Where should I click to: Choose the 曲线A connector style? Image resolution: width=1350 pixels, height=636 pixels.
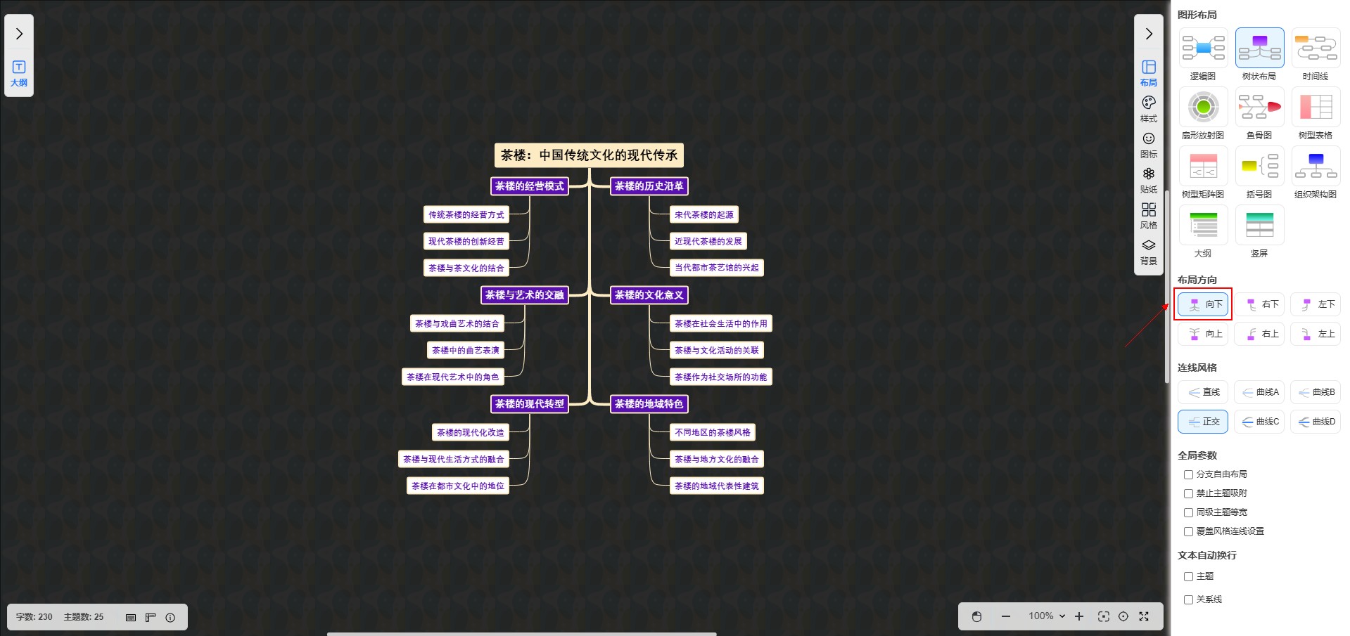click(1259, 392)
